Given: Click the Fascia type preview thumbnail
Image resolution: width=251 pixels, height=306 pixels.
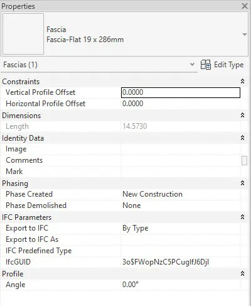Looking at the screenshot, I should tap(23, 34).
